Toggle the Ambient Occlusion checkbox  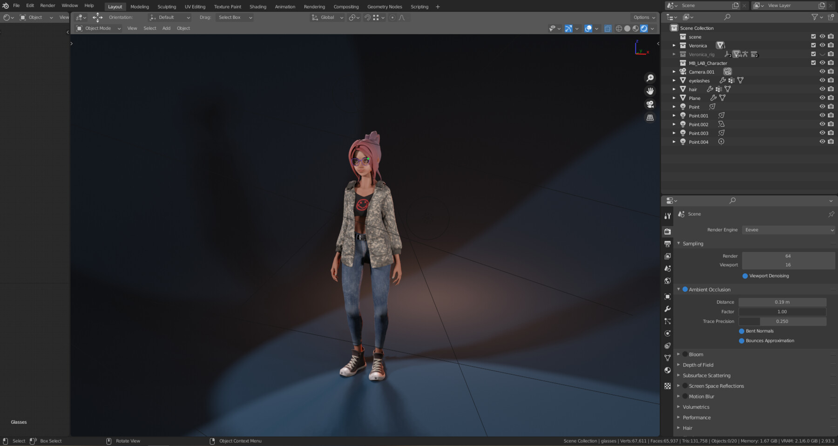pyautogui.click(x=684, y=289)
